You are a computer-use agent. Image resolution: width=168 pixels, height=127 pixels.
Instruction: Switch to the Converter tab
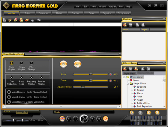pos(43,13)
